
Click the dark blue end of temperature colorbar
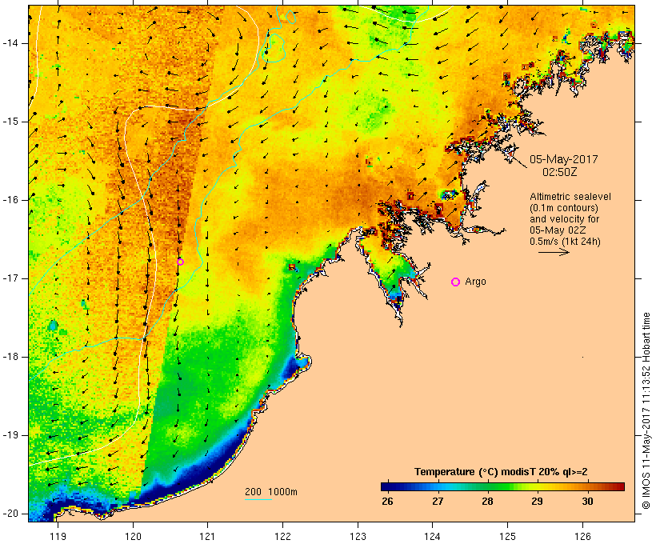tap(386, 486)
